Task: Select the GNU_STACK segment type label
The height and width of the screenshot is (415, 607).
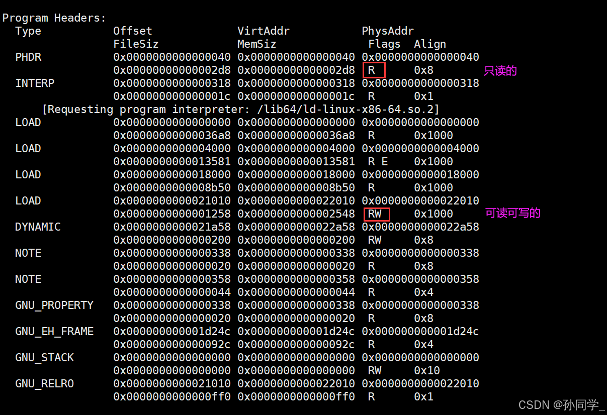Action: point(44,358)
